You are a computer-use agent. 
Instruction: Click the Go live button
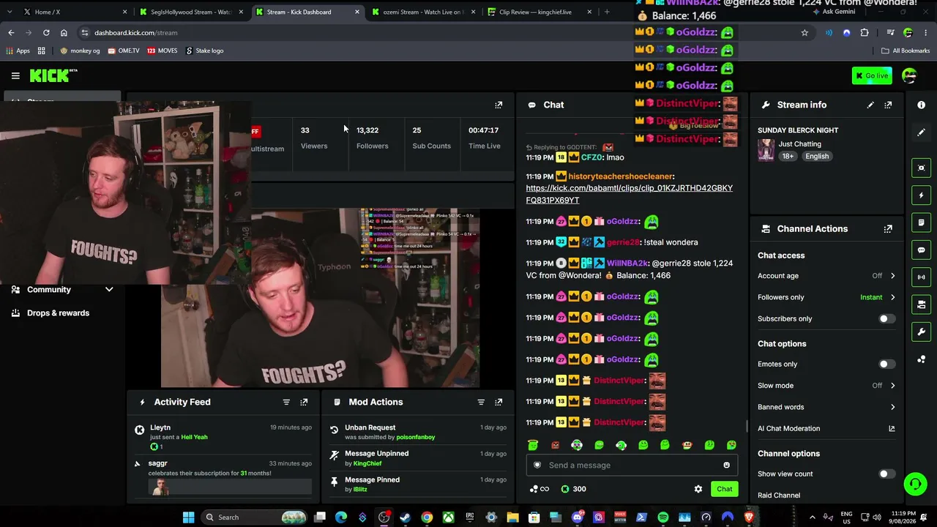pyautogui.click(x=872, y=75)
